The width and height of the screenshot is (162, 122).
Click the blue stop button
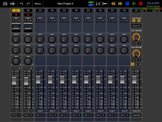coord(127,4)
